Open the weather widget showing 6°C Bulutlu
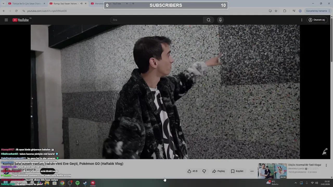 click(x=272, y=183)
